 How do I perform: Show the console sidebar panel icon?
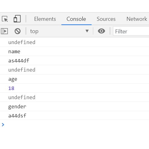pyautogui.click(x=4, y=31)
